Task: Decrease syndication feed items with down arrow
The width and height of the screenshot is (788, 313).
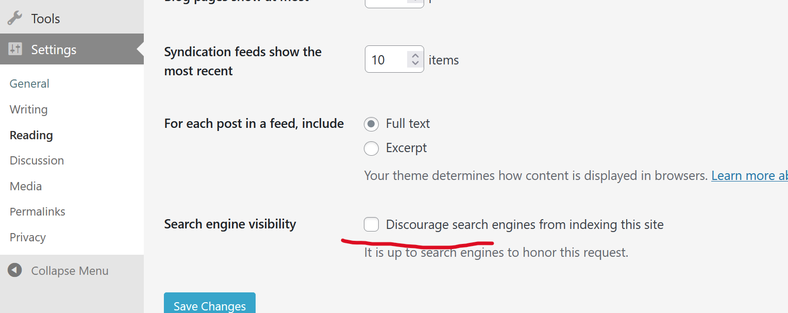Action: tap(415, 64)
